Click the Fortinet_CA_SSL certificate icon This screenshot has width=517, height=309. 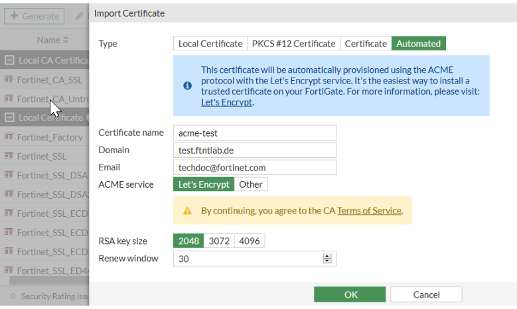click(9, 80)
